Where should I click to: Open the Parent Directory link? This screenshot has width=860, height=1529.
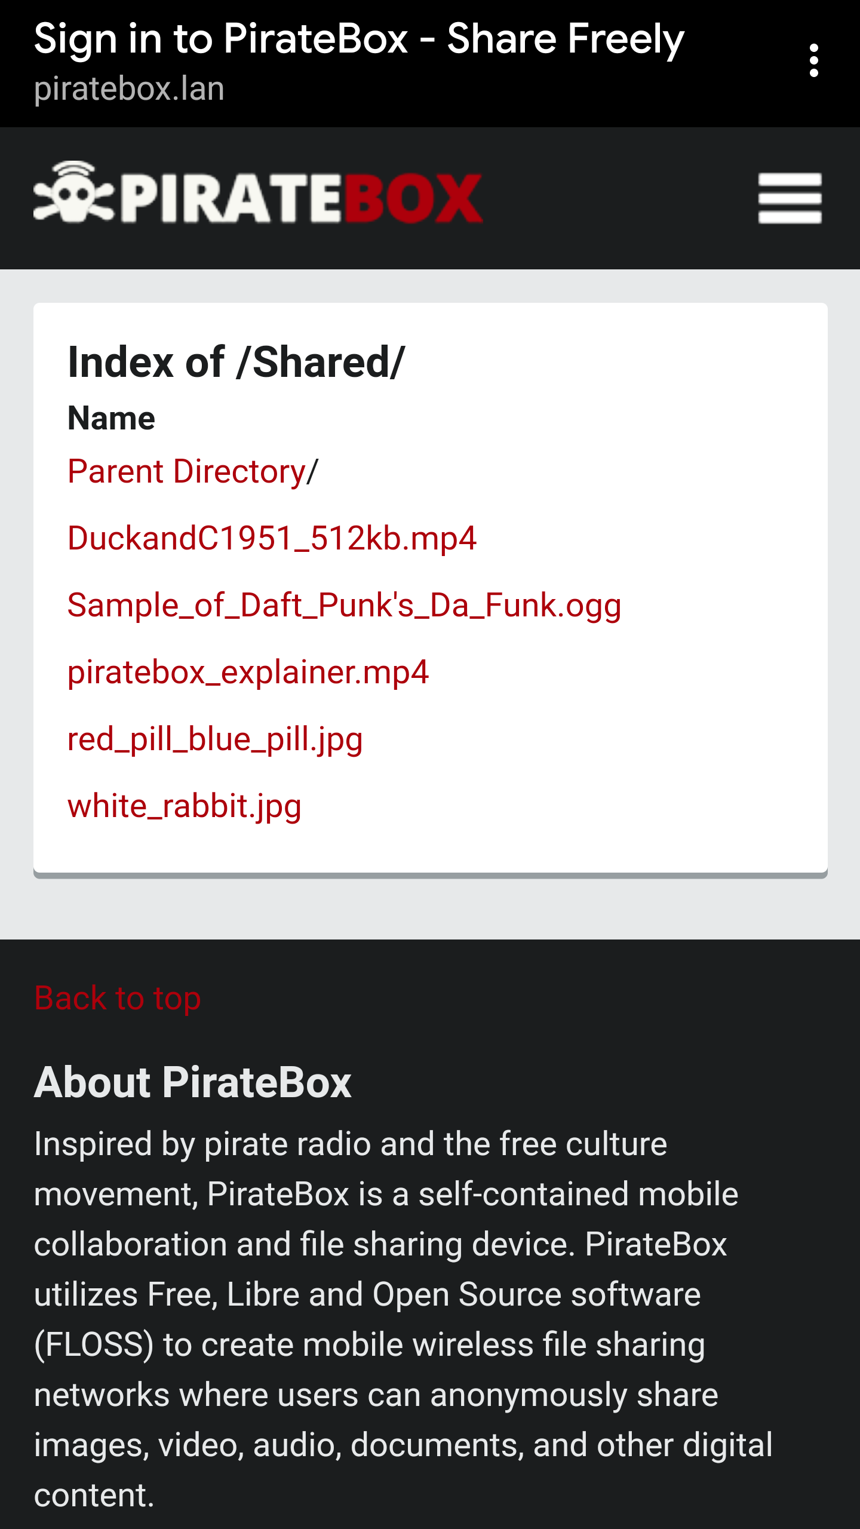pyautogui.click(x=186, y=472)
